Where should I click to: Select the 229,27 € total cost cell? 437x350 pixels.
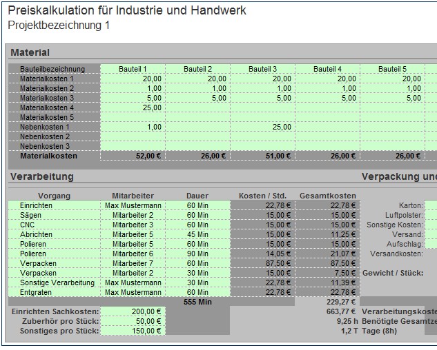click(327, 302)
